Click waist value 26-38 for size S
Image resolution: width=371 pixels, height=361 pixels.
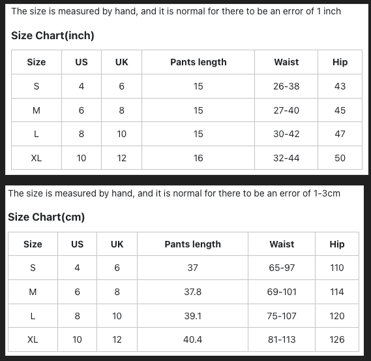pos(286,86)
